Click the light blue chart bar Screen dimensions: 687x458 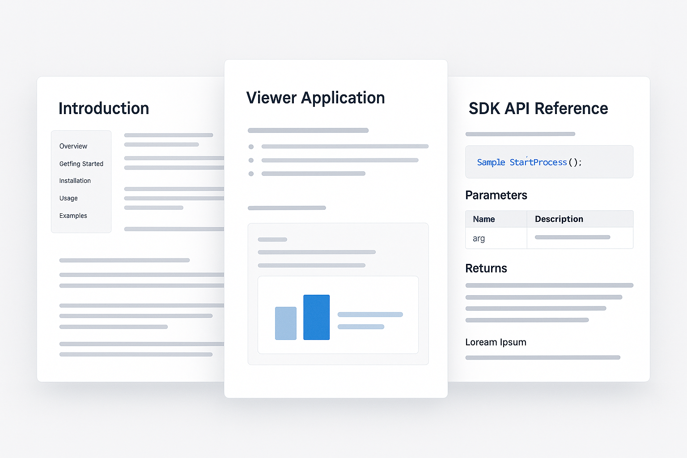pos(285,323)
